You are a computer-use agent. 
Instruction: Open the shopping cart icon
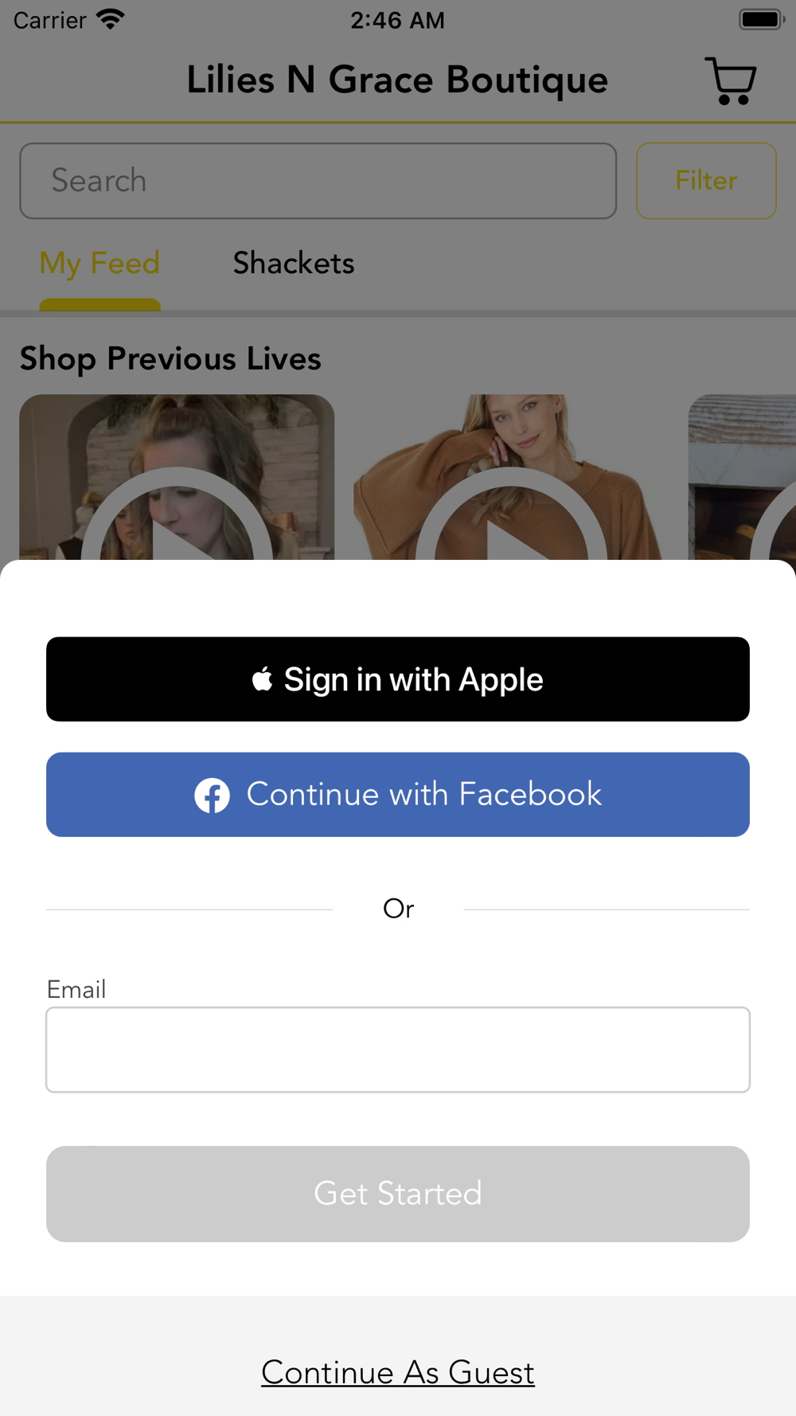(730, 80)
